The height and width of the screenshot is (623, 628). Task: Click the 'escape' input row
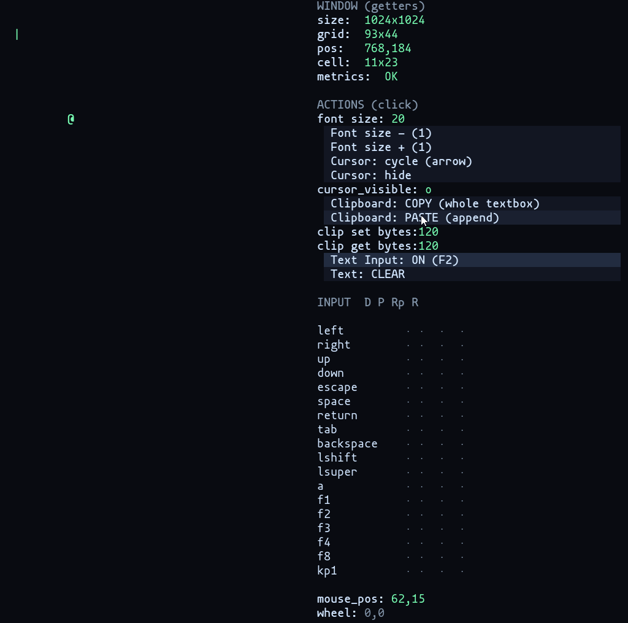click(x=391, y=387)
